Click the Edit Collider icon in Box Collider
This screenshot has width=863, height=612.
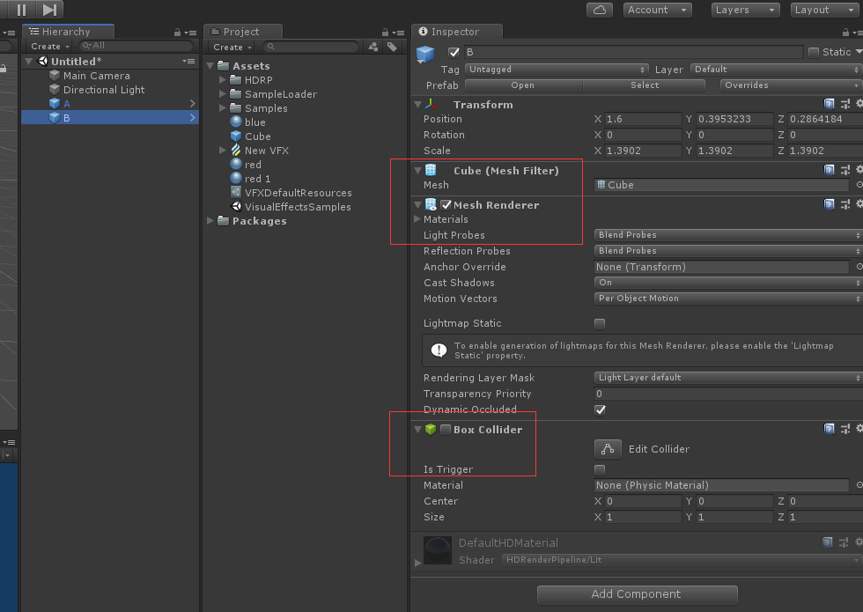point(608,449)
